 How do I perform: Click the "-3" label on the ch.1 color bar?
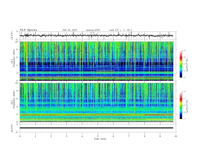pos(184,50)
